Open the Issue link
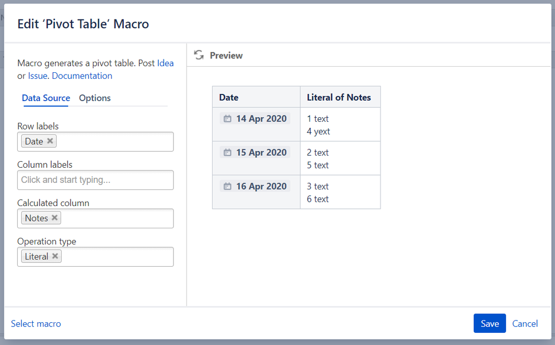This screenshot has width=555, height=345. (38, 76)
